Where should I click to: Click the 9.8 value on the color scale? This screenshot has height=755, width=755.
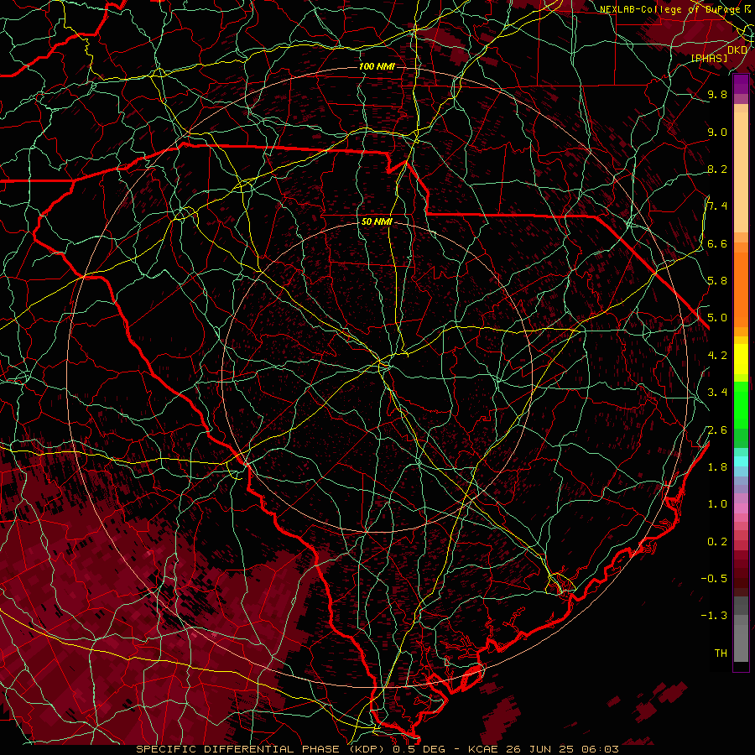(717, 95)
